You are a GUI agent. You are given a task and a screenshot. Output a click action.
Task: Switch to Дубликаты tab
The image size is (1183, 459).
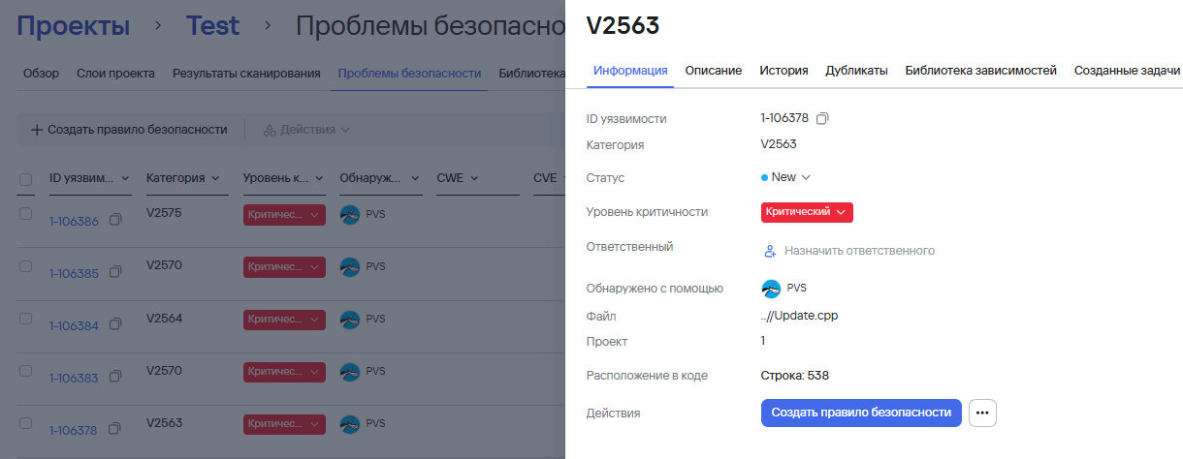tap(856, 71)
